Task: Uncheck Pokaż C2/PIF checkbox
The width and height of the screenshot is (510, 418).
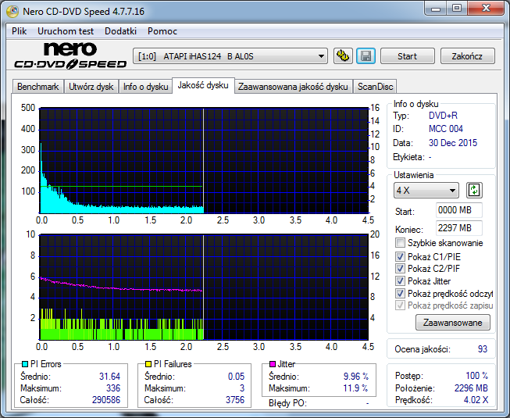Action: pos(400,268)
